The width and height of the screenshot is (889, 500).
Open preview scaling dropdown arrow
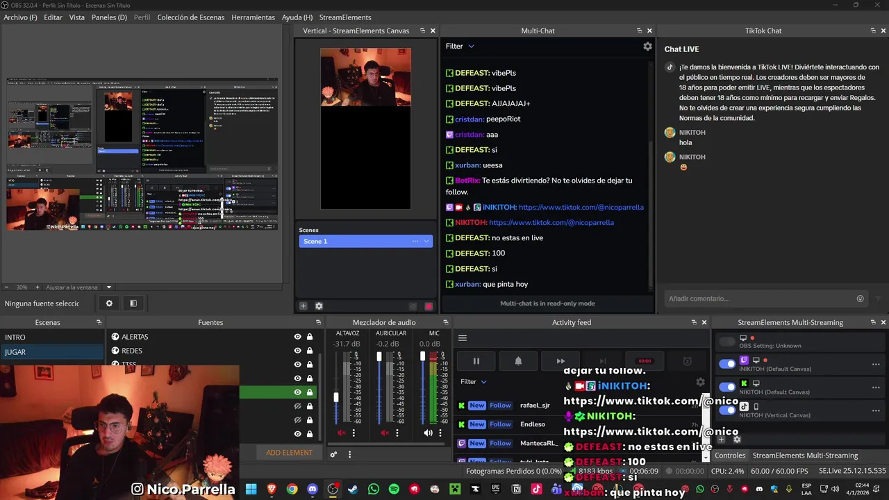109,287
